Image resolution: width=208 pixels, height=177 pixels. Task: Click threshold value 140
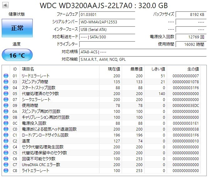click(x=162, y=94)
